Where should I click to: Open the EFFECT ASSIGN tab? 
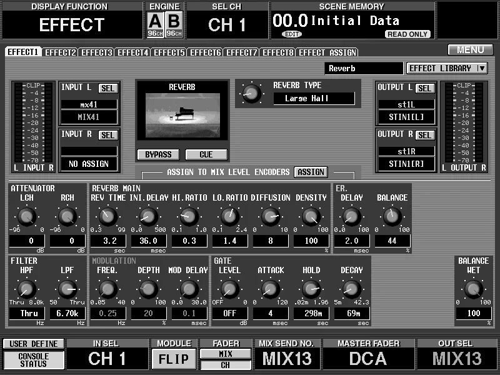pos(327,52)
